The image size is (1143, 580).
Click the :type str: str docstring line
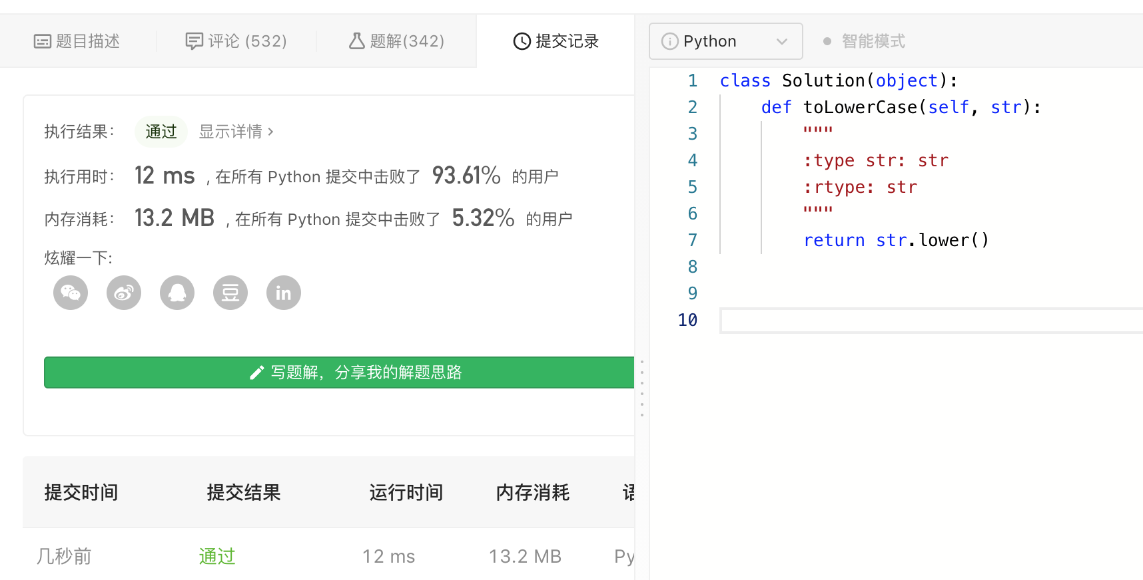coord(876,160)
